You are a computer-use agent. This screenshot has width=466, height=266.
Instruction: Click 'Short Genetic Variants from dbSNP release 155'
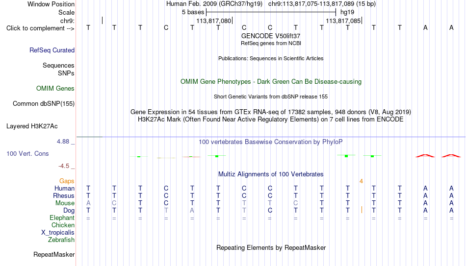(271, 97)
